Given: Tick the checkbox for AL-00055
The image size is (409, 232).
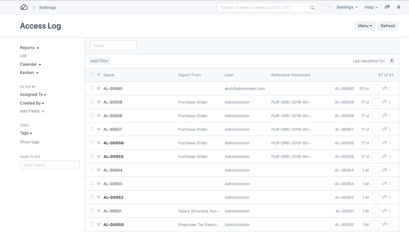Looking at the screenshot, I should (92, 156).
